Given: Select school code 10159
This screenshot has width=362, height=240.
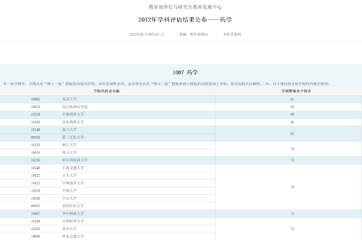Looking at the screenshot, I should 35,221.
